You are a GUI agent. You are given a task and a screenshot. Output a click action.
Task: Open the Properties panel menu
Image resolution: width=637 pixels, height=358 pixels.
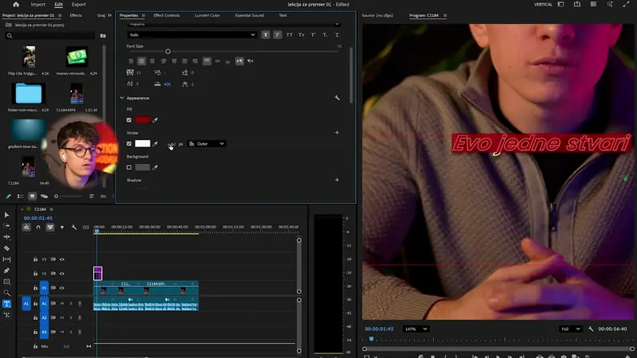(x=143, y=15)
